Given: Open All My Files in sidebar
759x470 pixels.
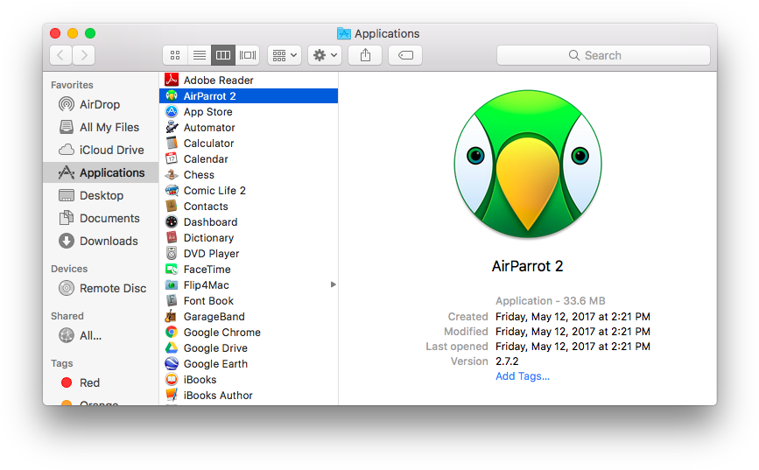Looking at the screenshot, I should pyautogui.click(x=99, y=127).
